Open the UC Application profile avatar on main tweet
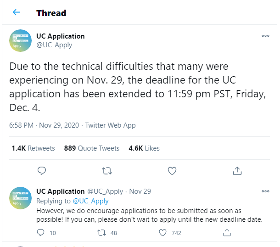280x247 pixels. pyautogui.click(x=20, y=41)
